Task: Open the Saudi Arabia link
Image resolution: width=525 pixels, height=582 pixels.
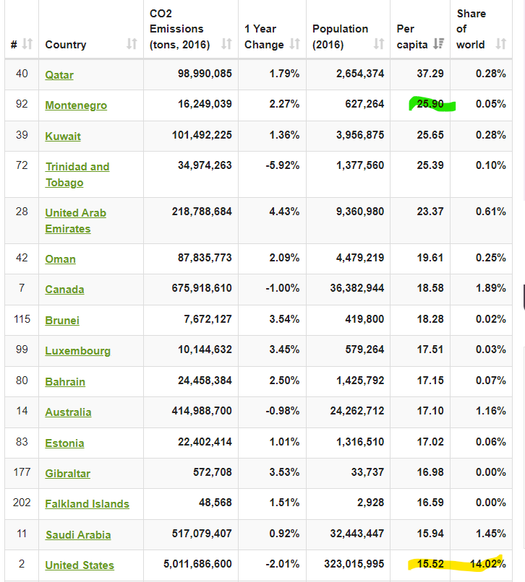Action: point(78,535)
